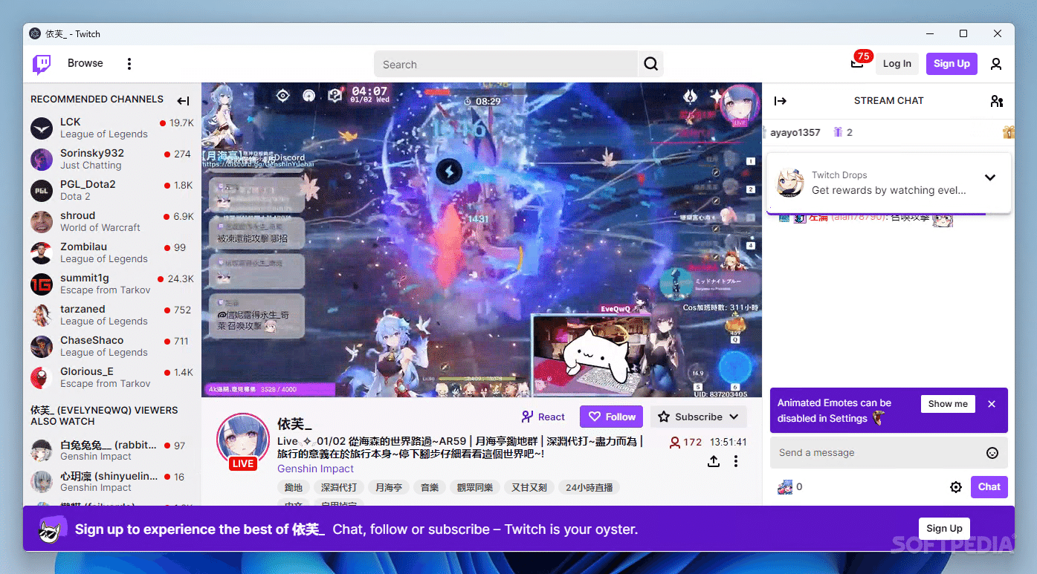Open 白兔兔兔__ channel in sidebar
The image size is (1037, 574).
112,451
